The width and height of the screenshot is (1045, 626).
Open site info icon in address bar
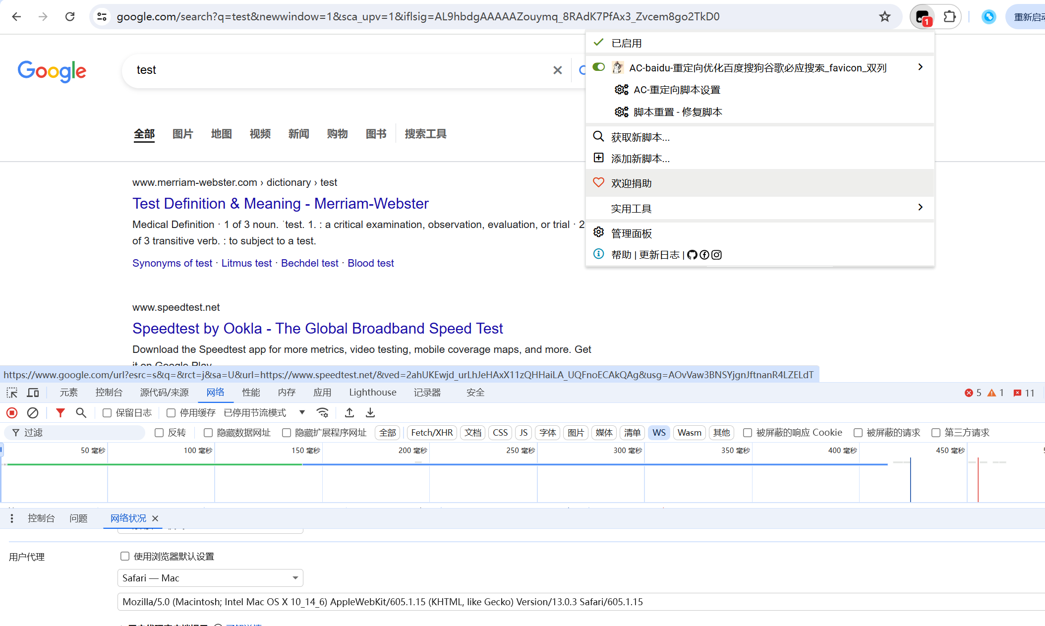102,16
